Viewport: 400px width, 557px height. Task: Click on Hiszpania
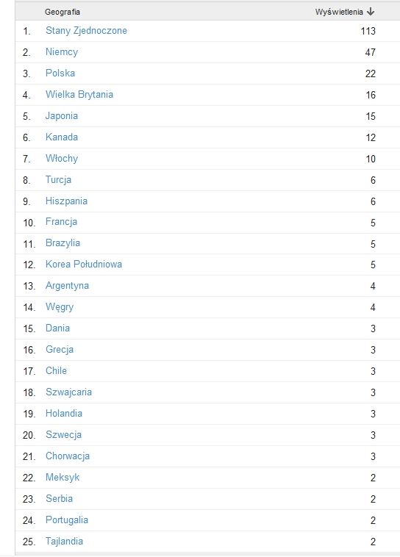click(x=66, y=201)
